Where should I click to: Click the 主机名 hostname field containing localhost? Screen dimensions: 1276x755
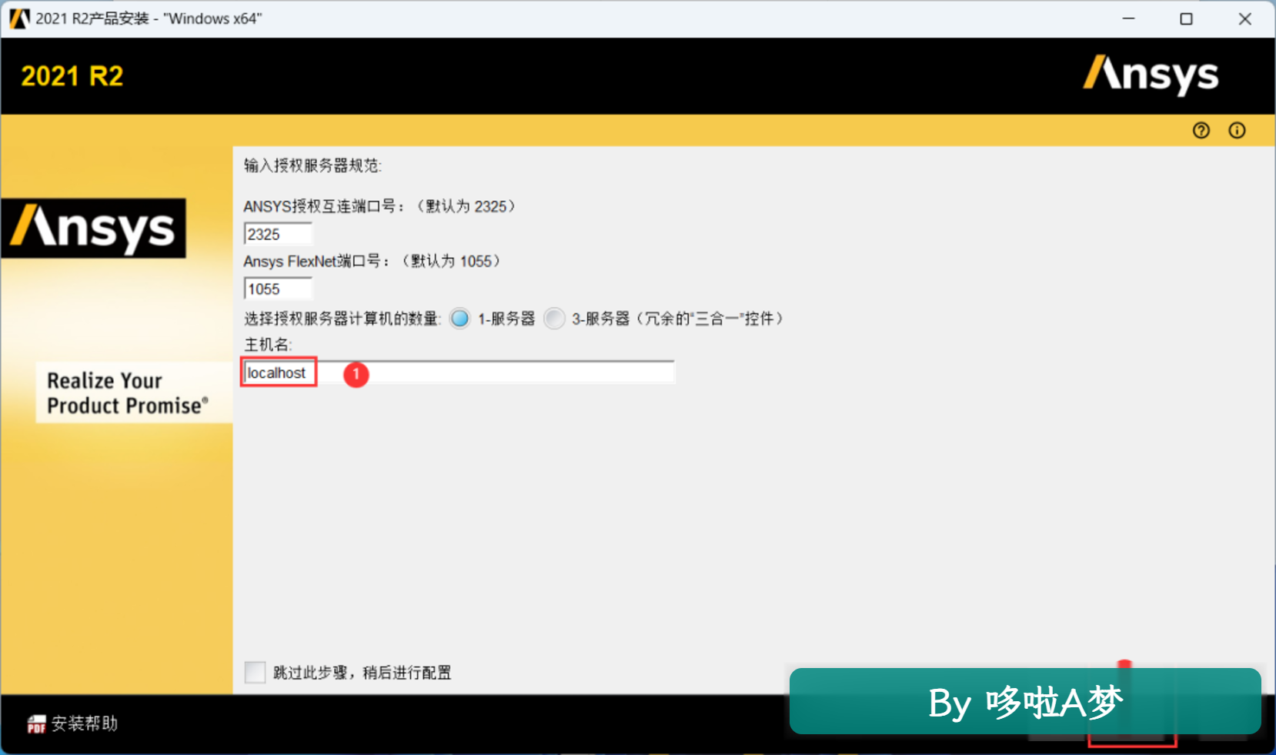459,372
